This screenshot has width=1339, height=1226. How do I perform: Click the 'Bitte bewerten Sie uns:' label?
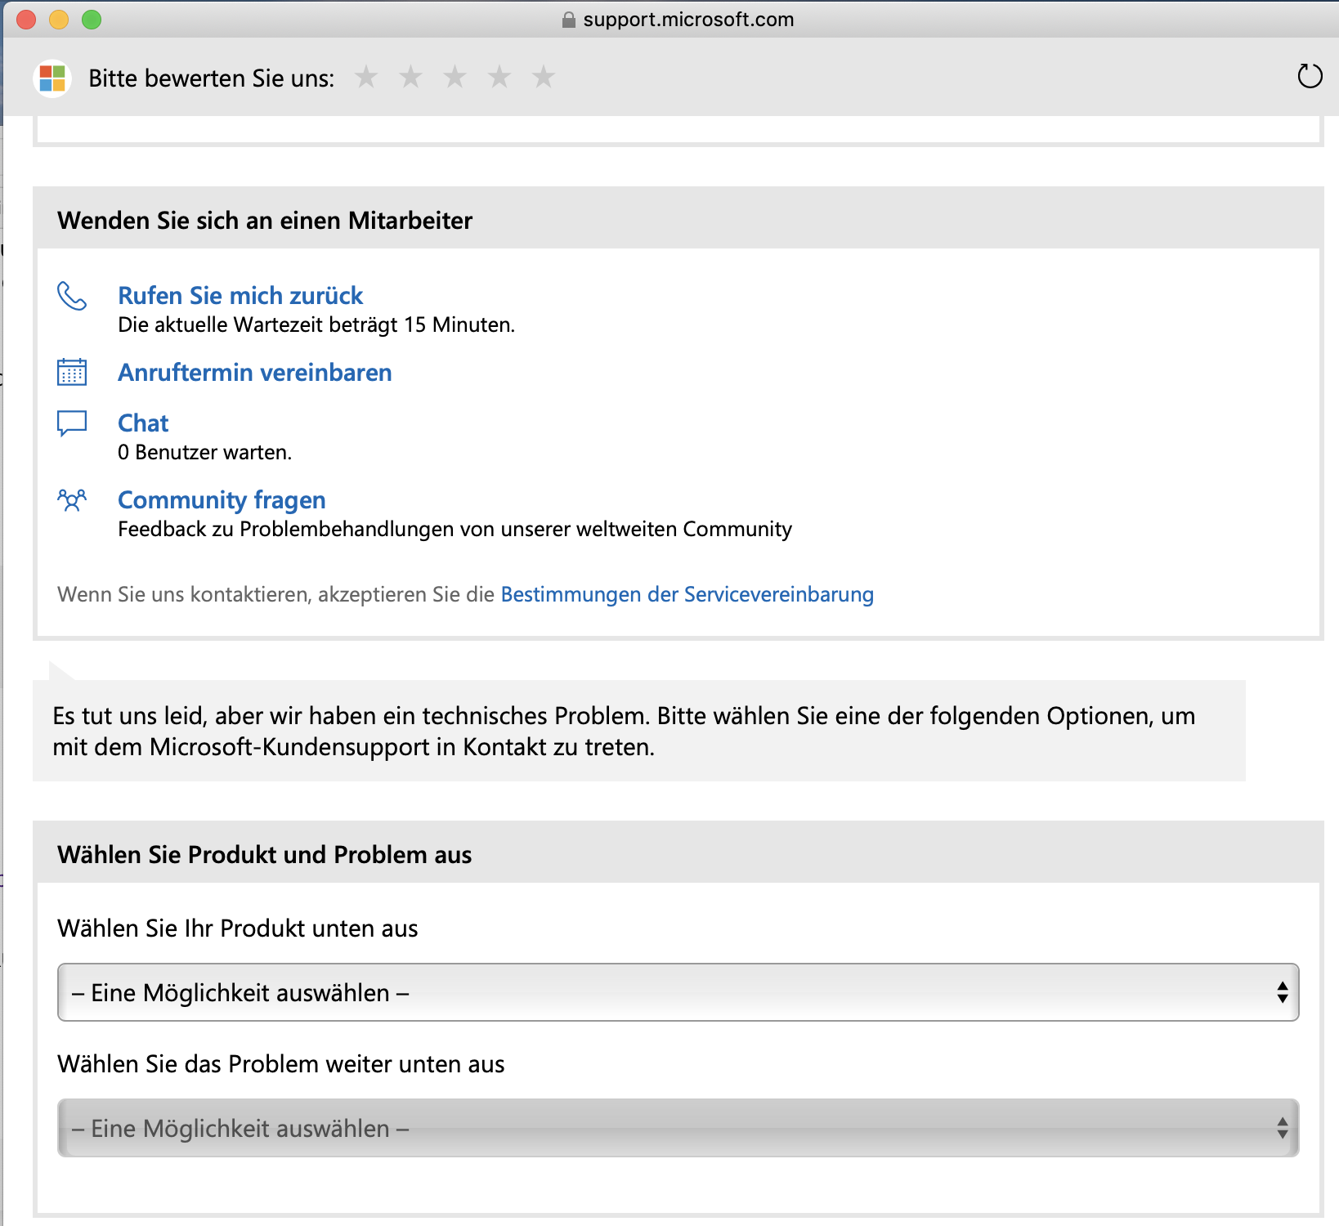coord(212,78)
